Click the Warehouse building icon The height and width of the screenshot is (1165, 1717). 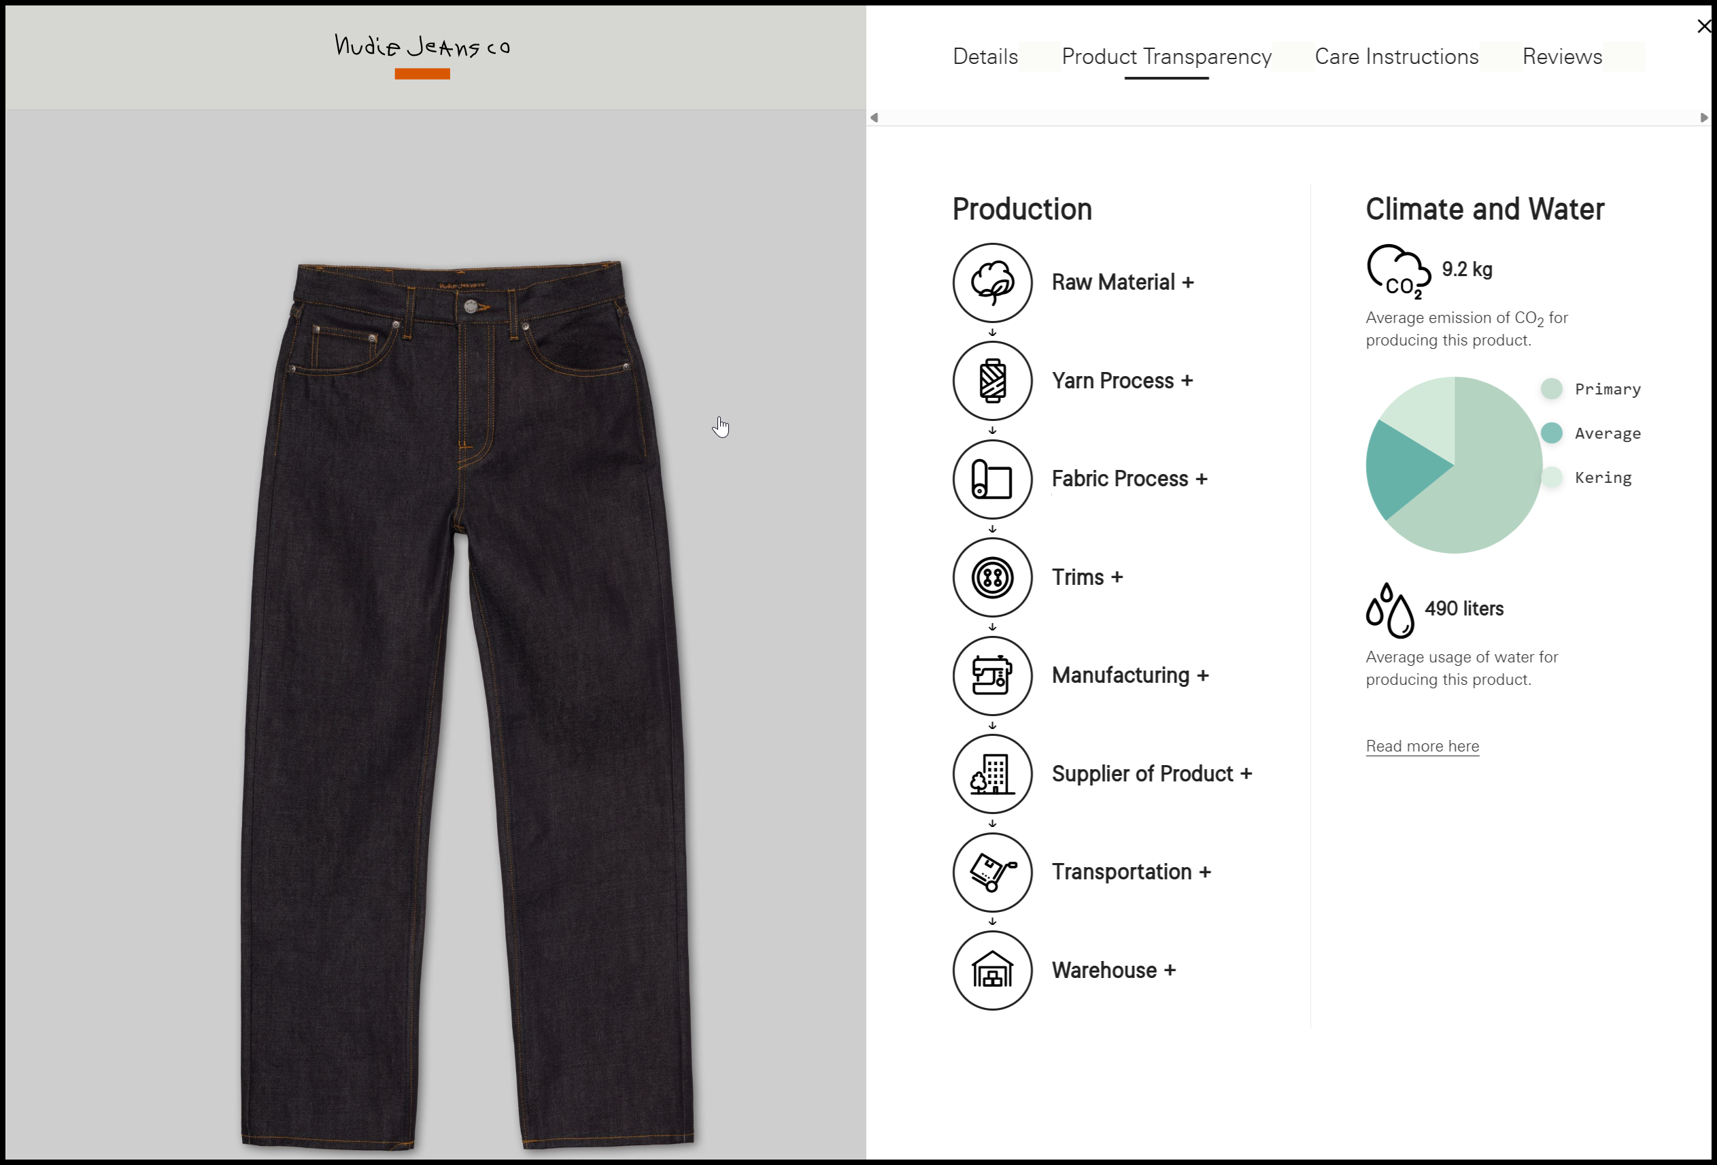tap(992, 970)
